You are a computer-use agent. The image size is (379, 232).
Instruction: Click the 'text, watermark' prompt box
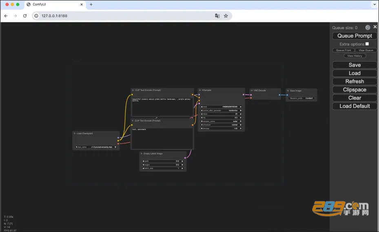(x=162, y=138)
